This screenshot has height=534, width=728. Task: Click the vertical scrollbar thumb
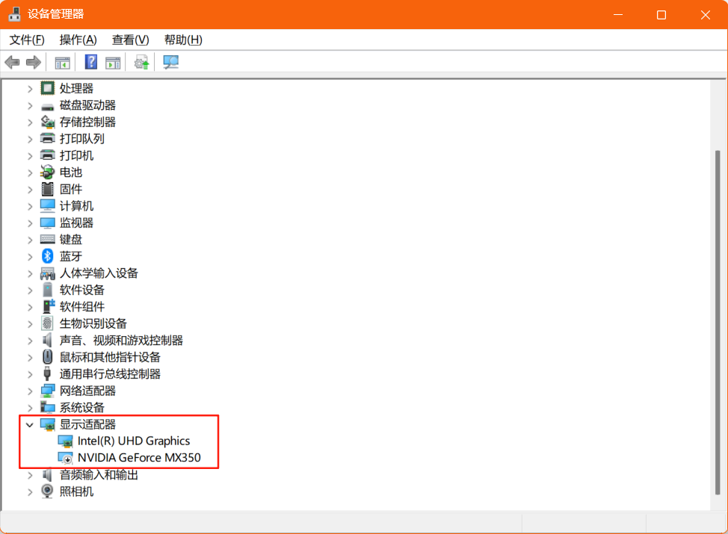[x=718, y=323]
